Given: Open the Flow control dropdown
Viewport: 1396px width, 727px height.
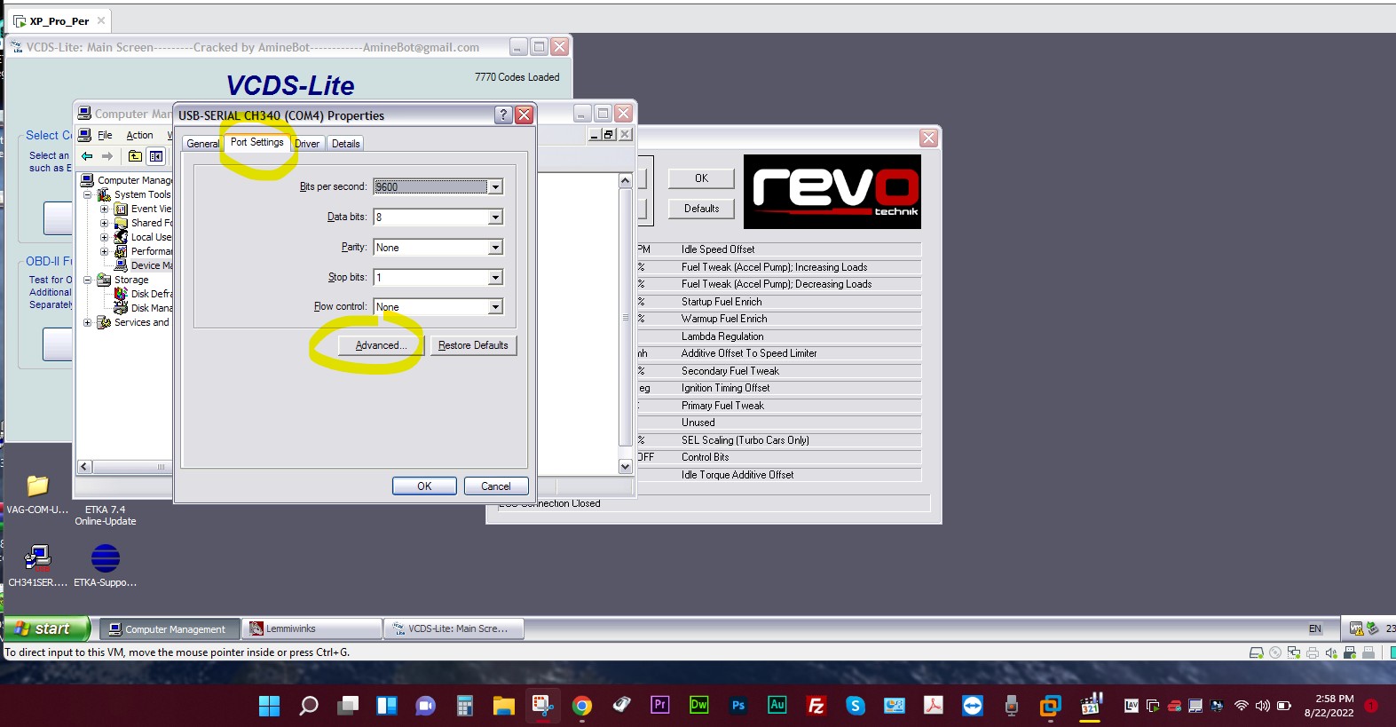Looking at the screenshot, I should (x=496, y=307).
